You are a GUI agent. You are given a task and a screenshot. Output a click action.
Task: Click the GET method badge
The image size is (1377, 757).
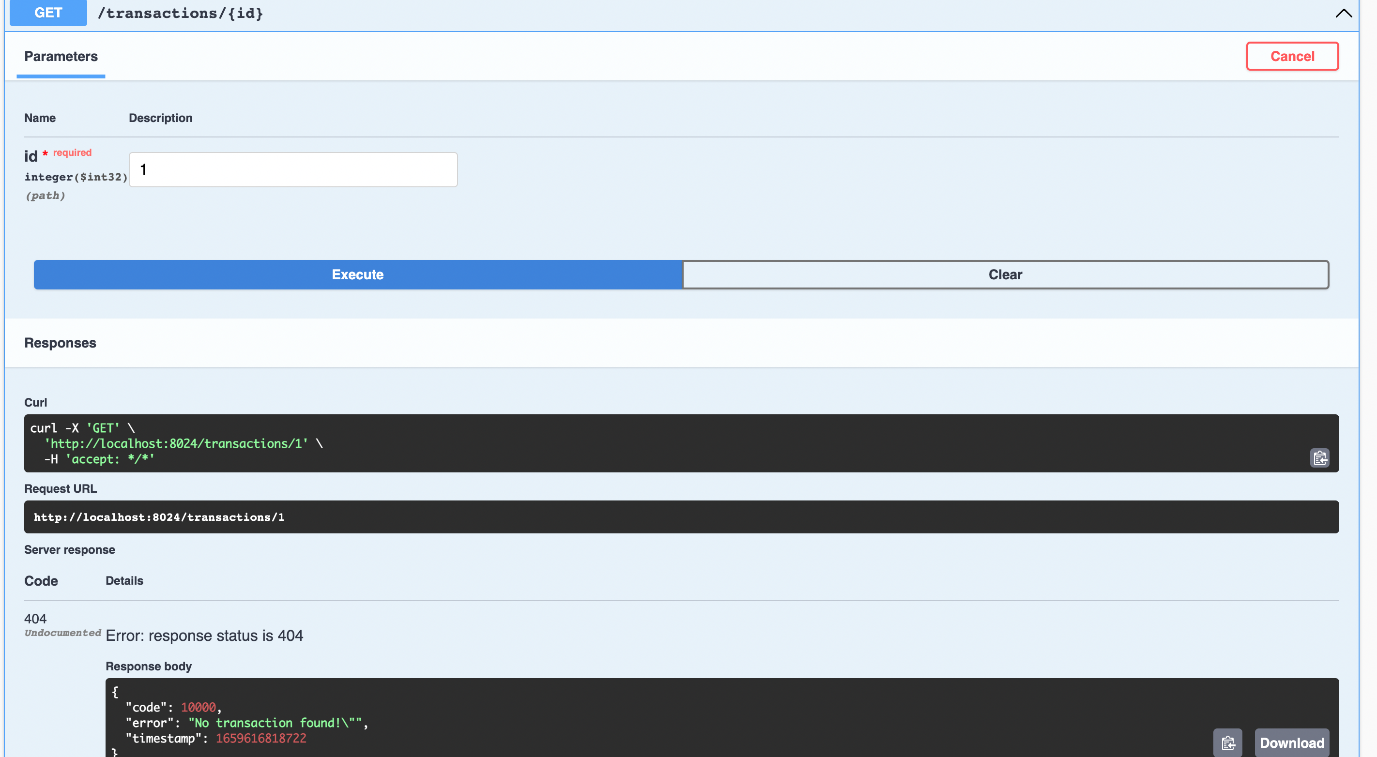tap(47, 13)
